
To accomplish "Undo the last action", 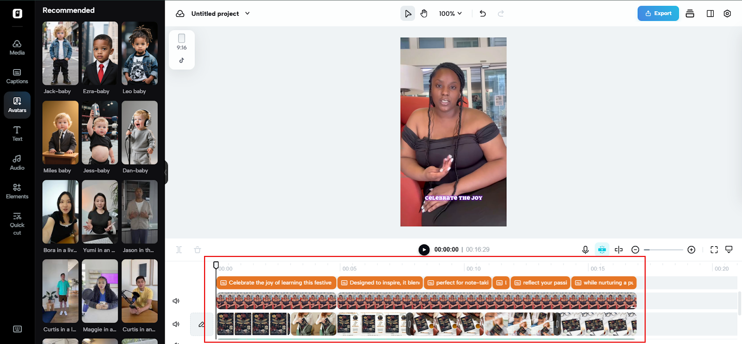I will coord(483,13).
